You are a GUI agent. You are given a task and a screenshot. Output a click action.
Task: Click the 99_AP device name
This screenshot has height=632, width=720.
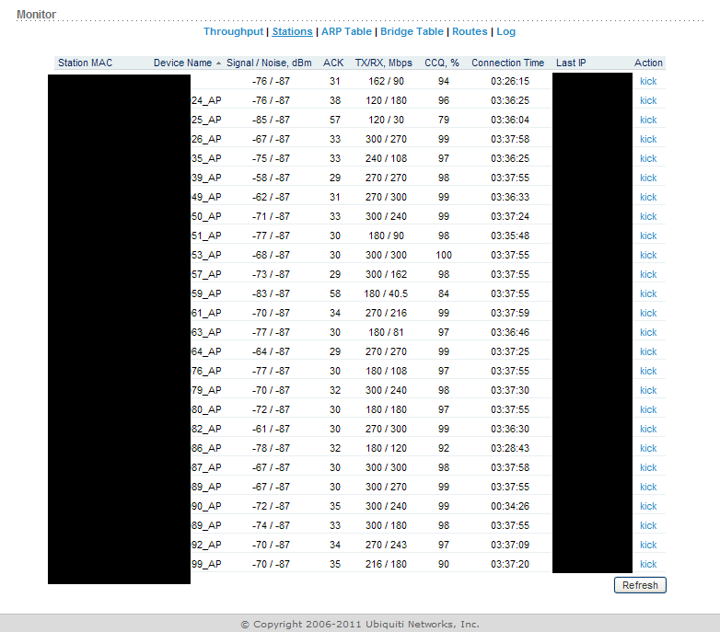(x=206, y=564)
